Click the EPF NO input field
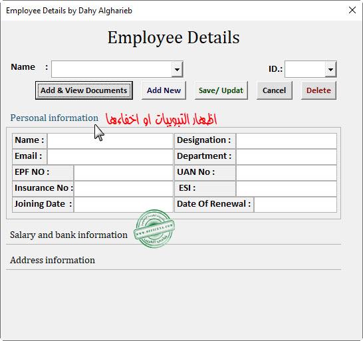The width and height of the screenshot is (363, 341). click(x=124, y=172)
